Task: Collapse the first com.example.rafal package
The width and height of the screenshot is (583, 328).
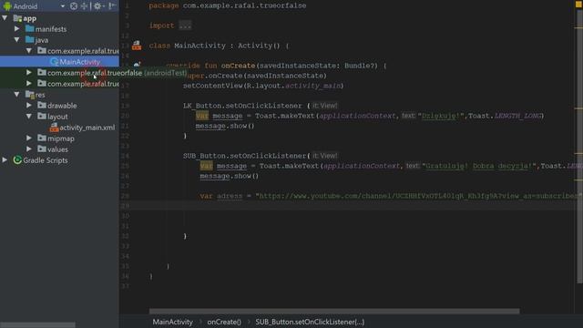Action: 28,51
